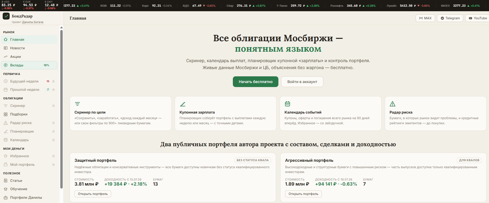Go to Подборки section
Image resolution: width=489 pixels, height=203 pixels.
click(29, 114)
